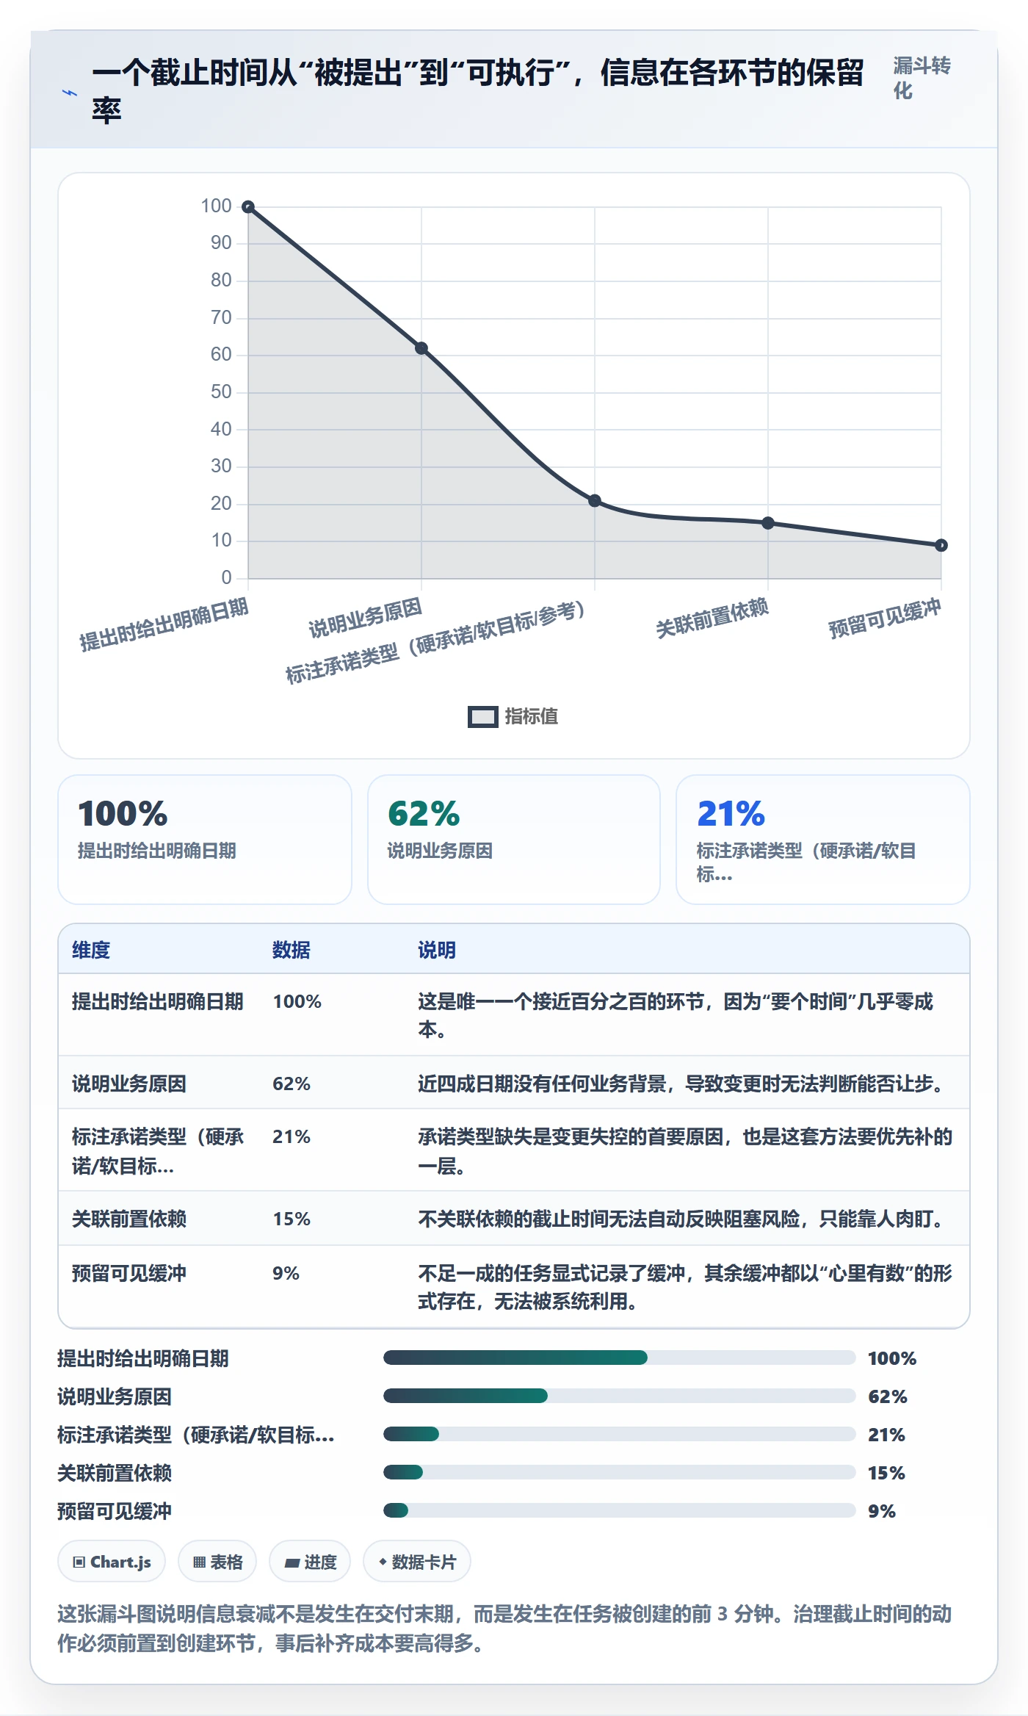Viewport: 1028px width, 1716px height.
Task: Click the chart data point for 说明业务原因
Action: pos(421,348)
